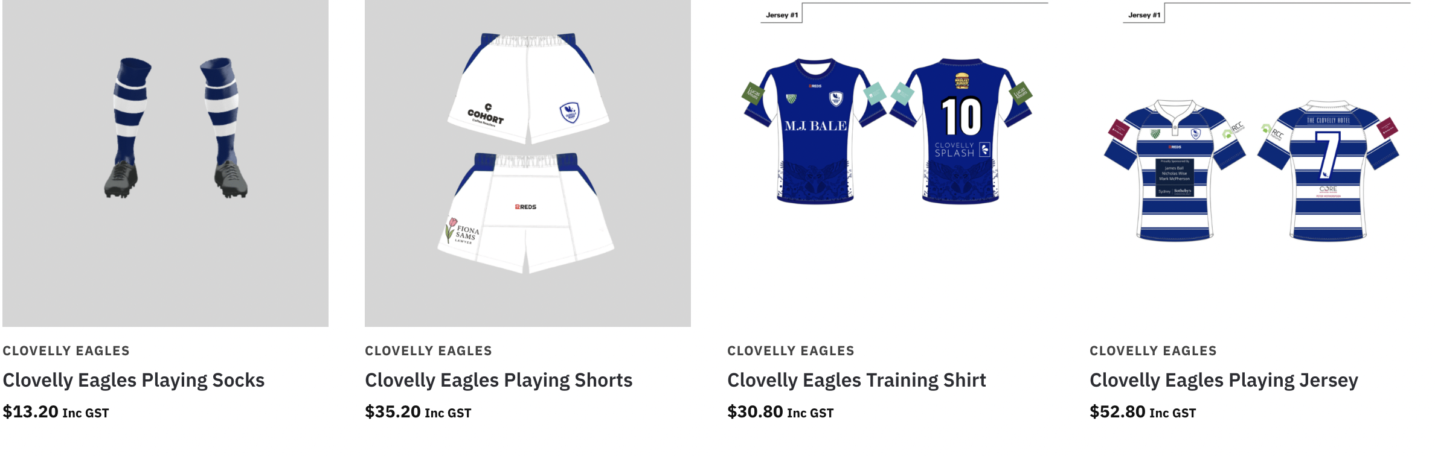
Task: Click the $13.20 Inc GST price
Action: pyautogui.click(x=56, y=412)
